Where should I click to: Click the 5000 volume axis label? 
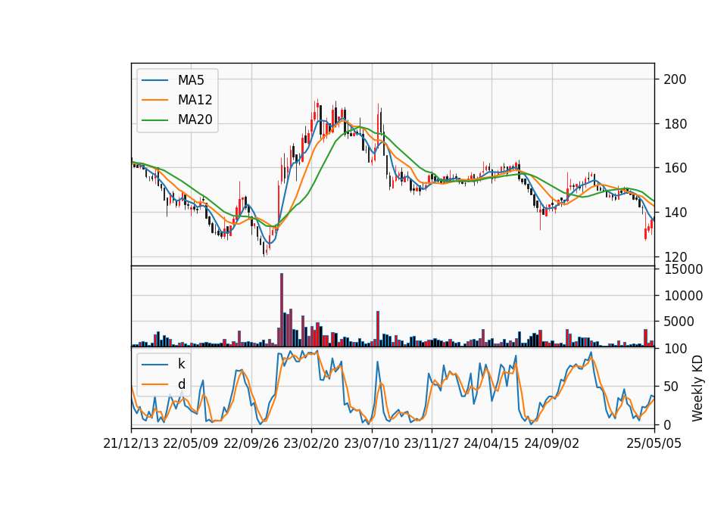pyautogui.click(x=679, y=322)
